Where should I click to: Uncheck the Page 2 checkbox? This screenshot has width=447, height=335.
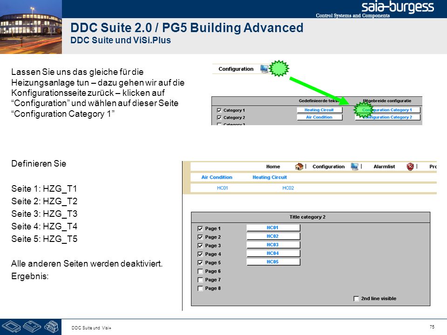point(200,237)
